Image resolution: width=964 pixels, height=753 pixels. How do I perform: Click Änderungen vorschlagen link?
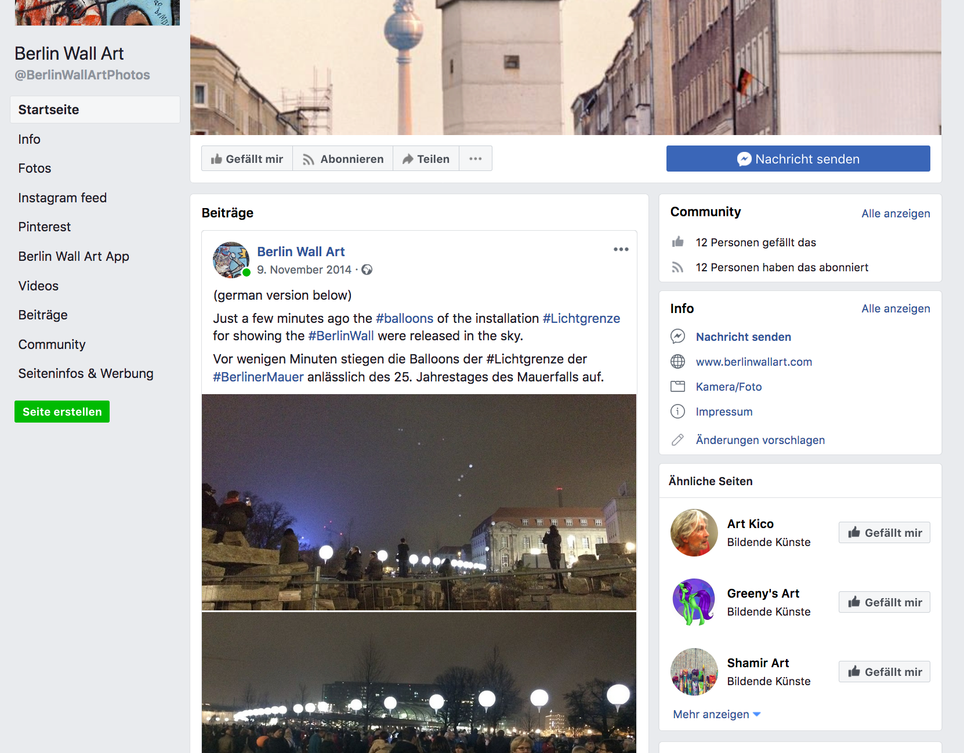point(760,440)
